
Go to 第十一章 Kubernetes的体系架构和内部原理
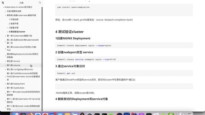(23, 93)
